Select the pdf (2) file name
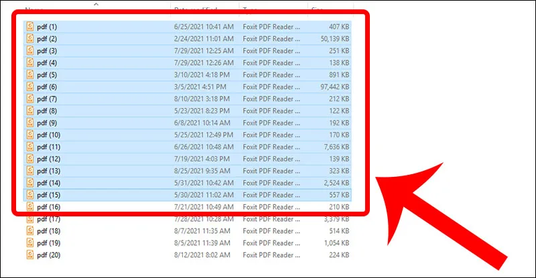 (47, 39)
